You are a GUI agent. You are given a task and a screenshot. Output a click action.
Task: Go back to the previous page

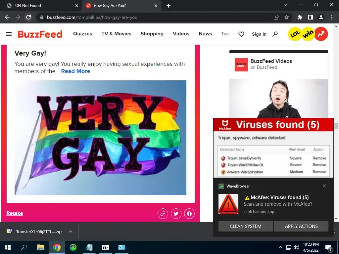pos(7,17)
